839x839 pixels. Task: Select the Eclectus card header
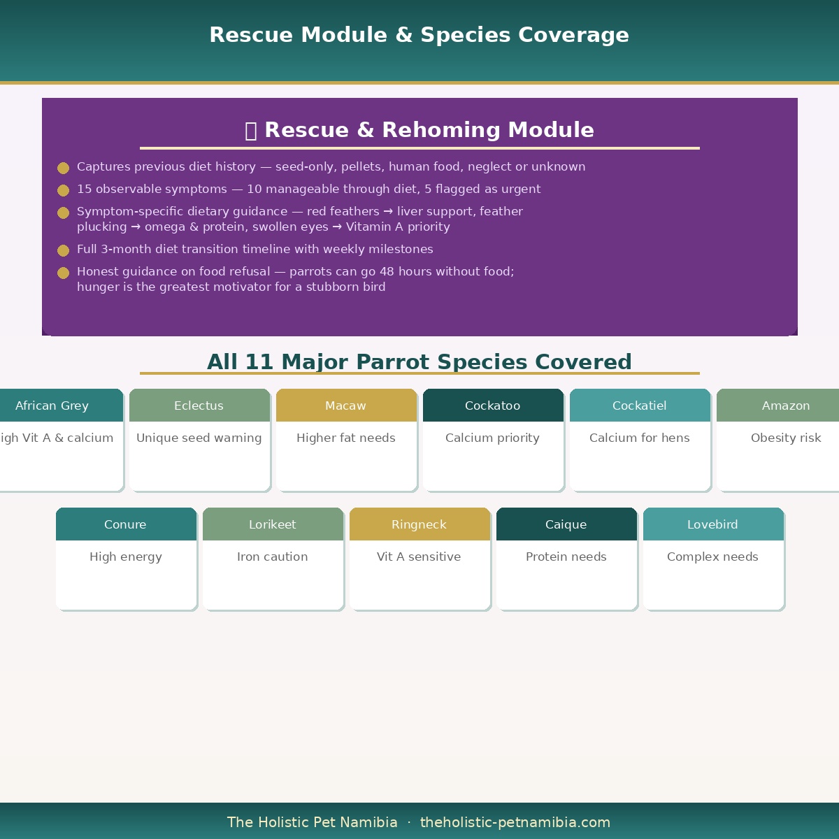(199, 406)
